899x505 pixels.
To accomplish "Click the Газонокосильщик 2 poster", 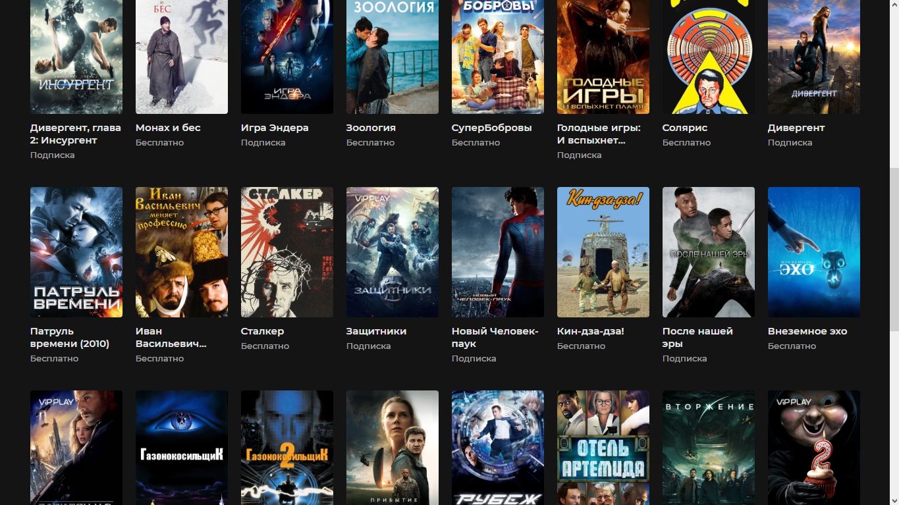I will 287,448.
